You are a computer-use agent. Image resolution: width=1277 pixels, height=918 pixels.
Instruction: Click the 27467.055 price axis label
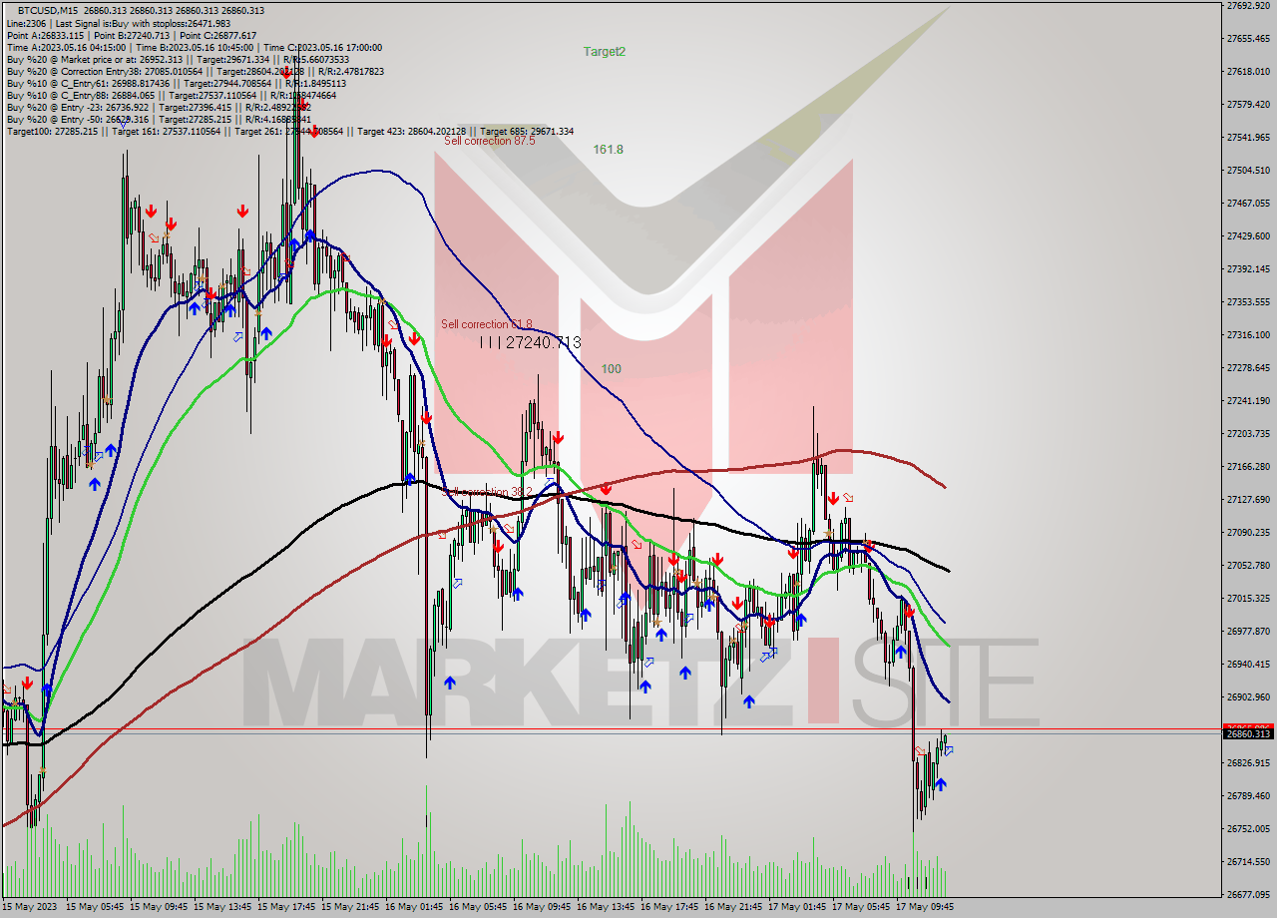(x=1248, y=203)
